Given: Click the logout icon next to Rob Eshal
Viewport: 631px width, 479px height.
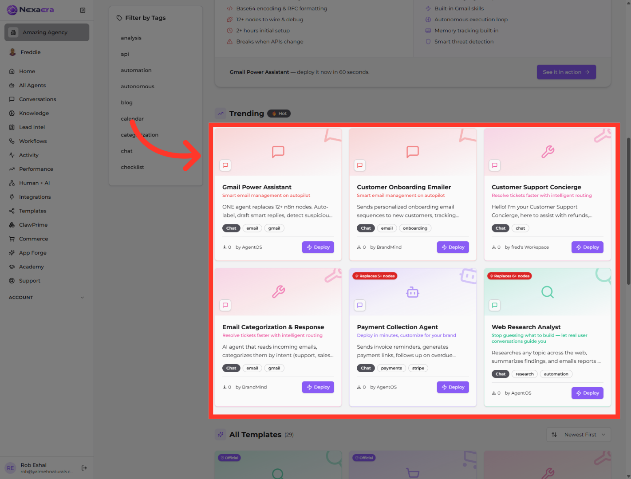Looking at the screenshot, I should coord(84,468).
